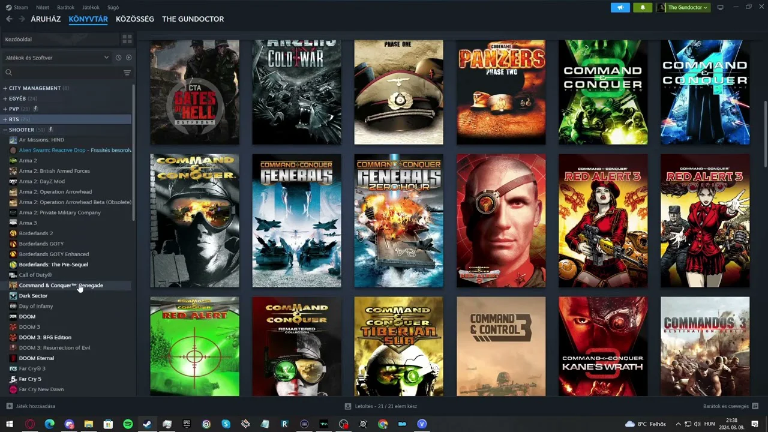This screenshot has width=768, height=432.
Task: Click the plus icon for Játék hozzáadása
Action: point(9,406)
